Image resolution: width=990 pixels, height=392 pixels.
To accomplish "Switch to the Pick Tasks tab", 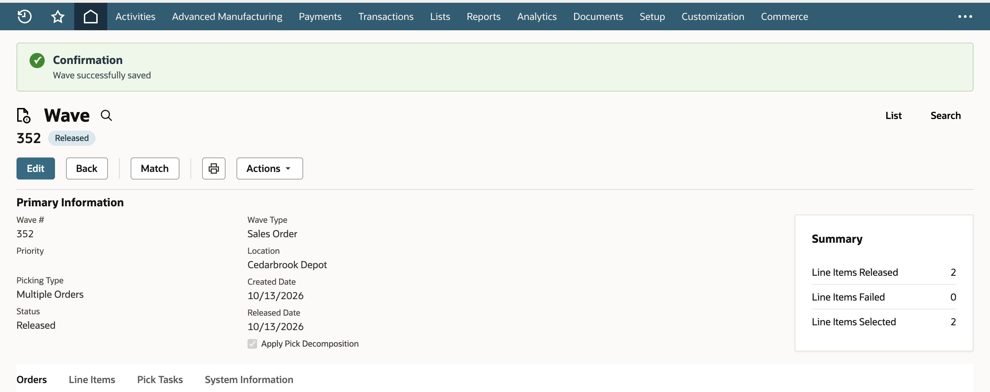I will 160,379.
